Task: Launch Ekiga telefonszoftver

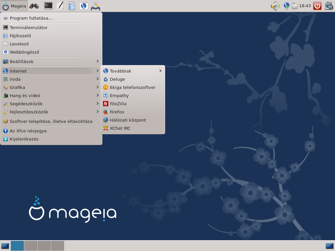Action: tap(133, 87)
